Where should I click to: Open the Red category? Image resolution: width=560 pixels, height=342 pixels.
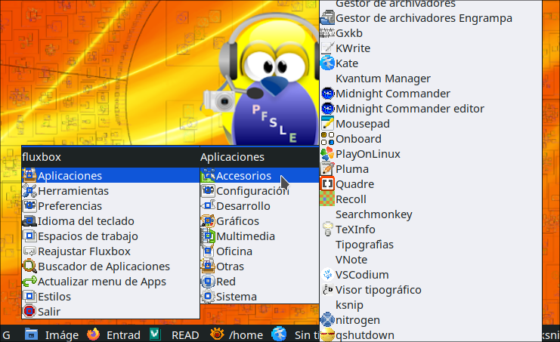(x=260, y=282)
